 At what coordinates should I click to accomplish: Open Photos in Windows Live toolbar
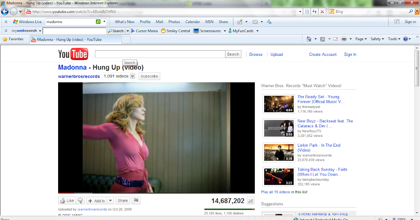point(174,22)
